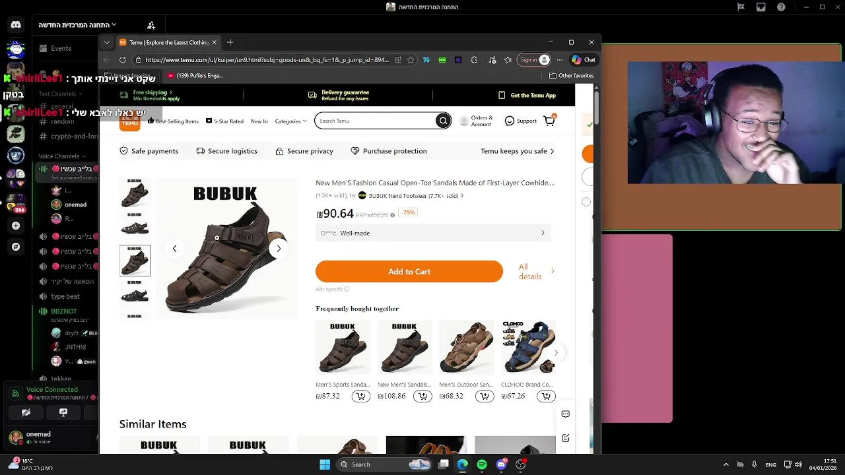Collapse the Text Channels category
Viewport: 845px width, 475px height.
pos(59,94)
